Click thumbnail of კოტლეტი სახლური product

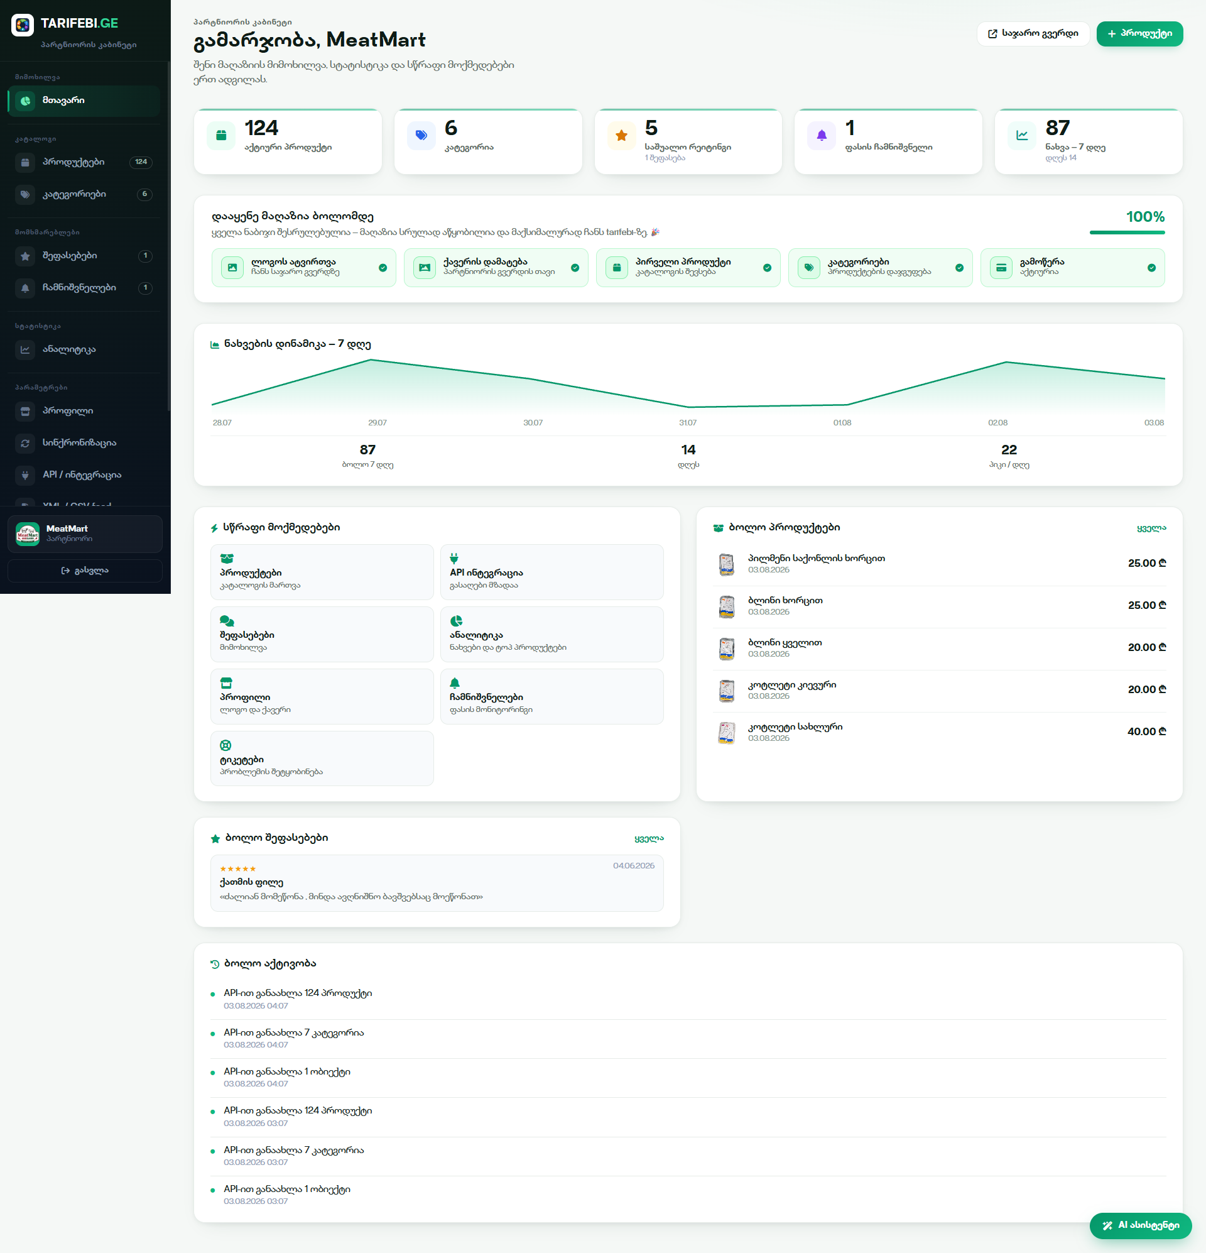tap(727, 733)
